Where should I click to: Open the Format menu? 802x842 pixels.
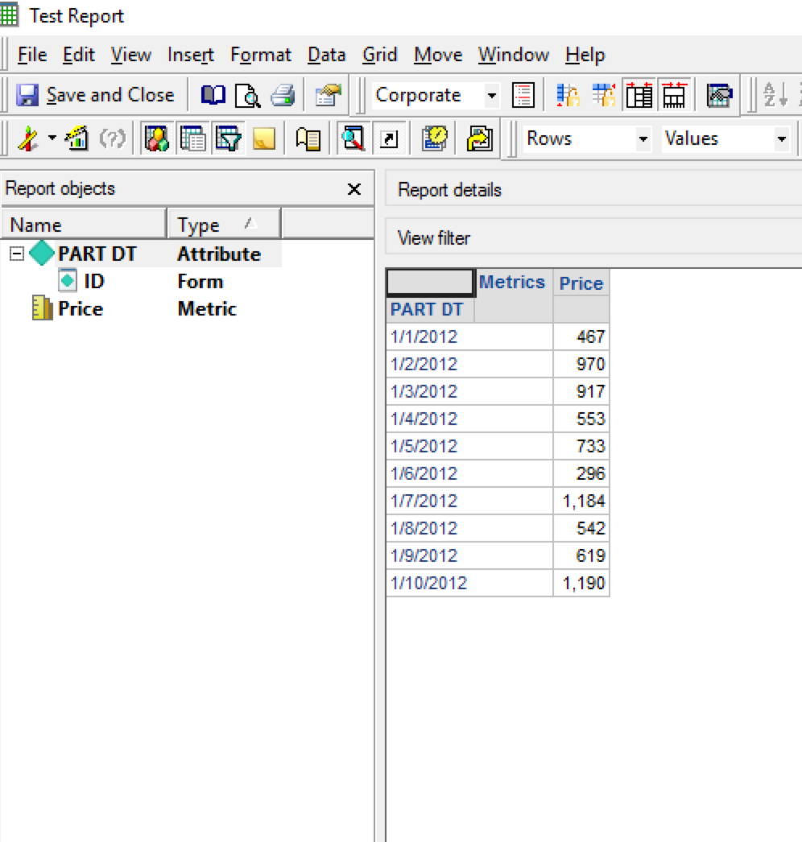tap(260, 55)
